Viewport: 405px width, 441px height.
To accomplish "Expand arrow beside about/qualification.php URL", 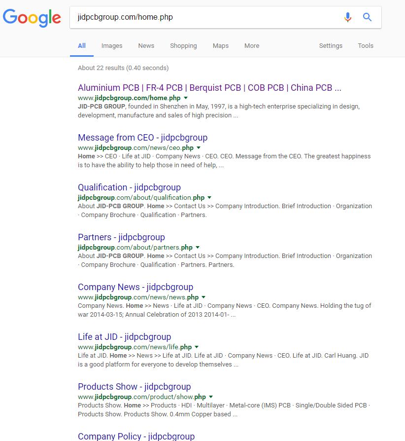I will [x=209, y=197].
